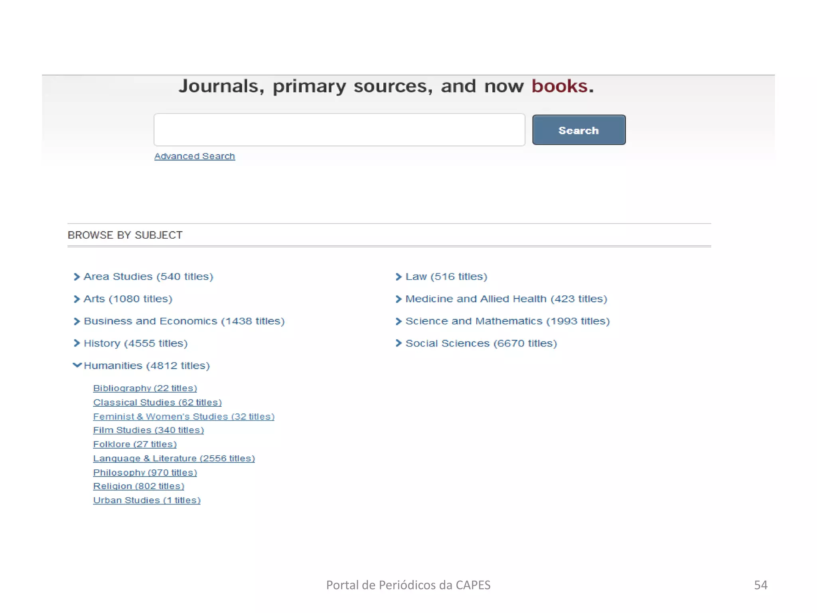Expand Science and Mathematics chevron
This screenshot has width=817, height=613.
coord(398,322)
